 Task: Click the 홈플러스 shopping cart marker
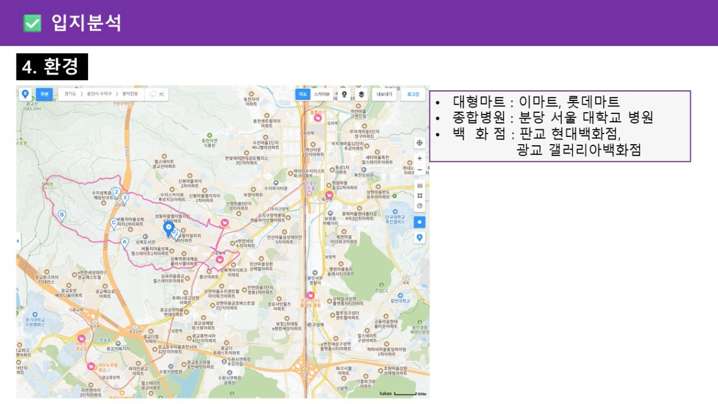pos(318,118)
